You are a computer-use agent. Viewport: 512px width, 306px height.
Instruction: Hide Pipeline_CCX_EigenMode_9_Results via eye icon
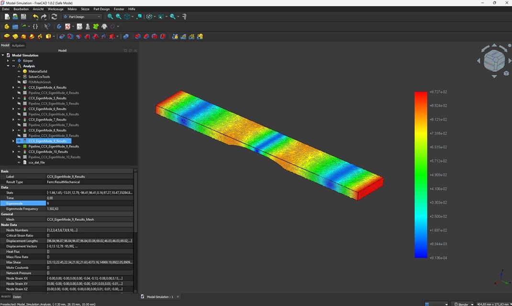pyautogui.click(x=19, y=147)
